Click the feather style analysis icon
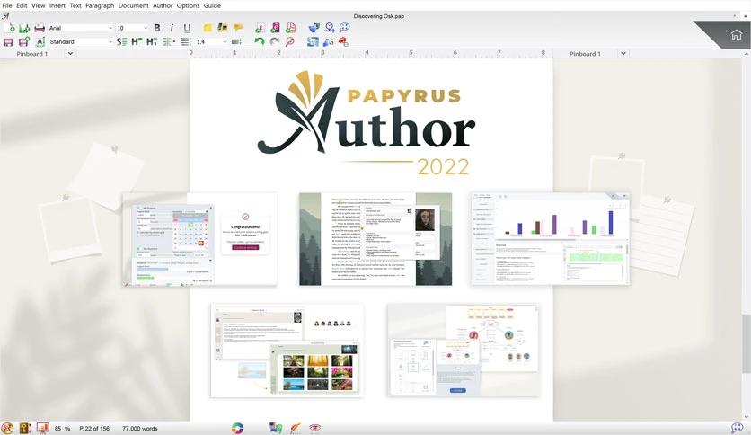Viewport: 751px width, 435px height. pyautogui.click(x=296, y=428)
